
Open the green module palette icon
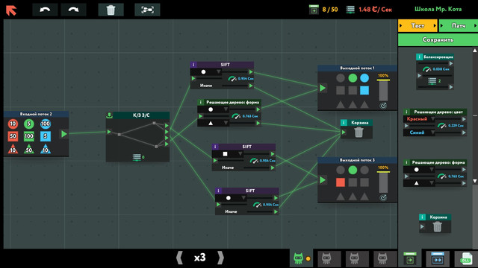point(410,258)
